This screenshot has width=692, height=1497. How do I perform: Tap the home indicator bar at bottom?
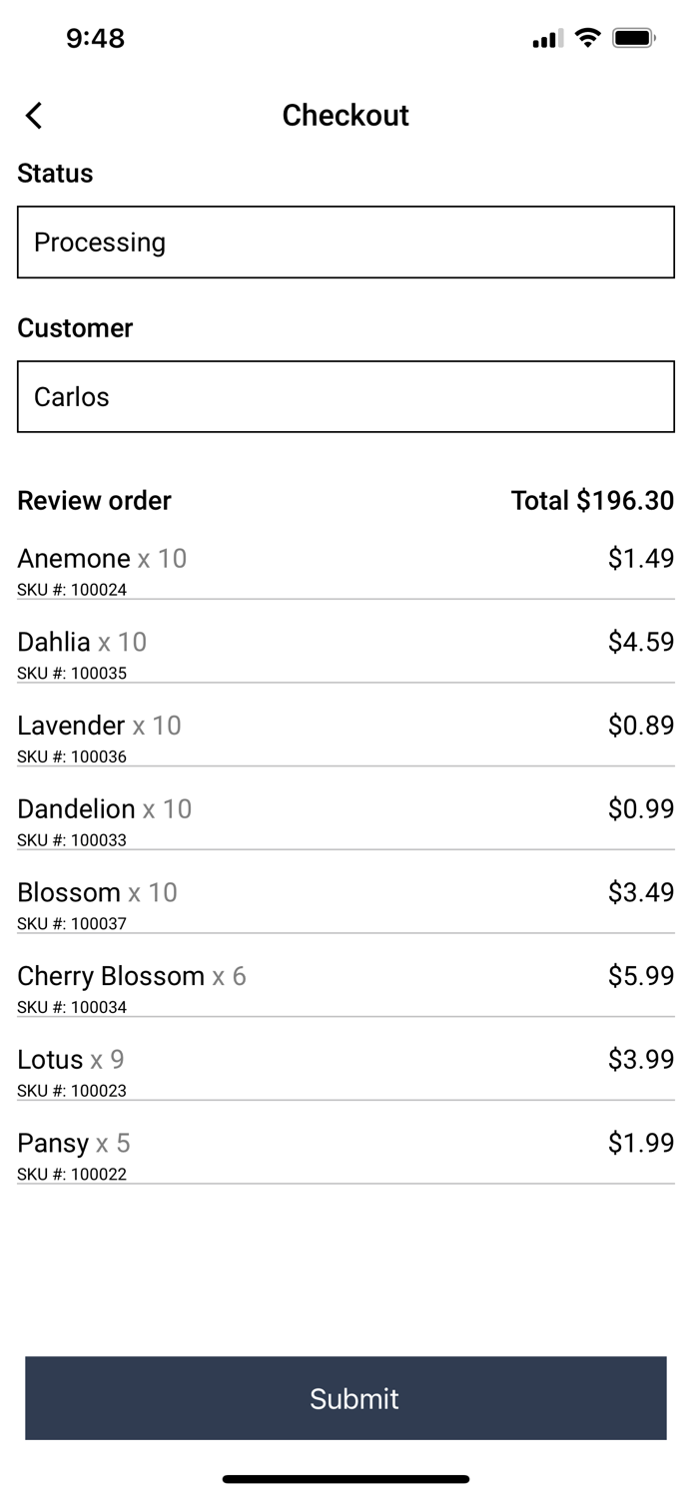346,1478
